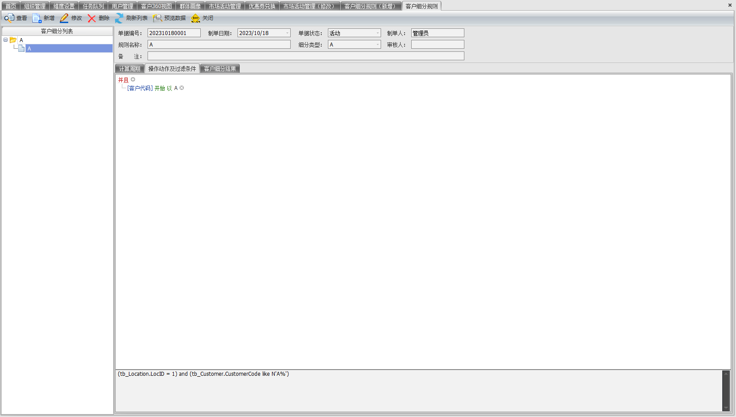This screenshot has height=417, width=736.
Task: Click the [客户代码] field link
Action: pos(140,88)
